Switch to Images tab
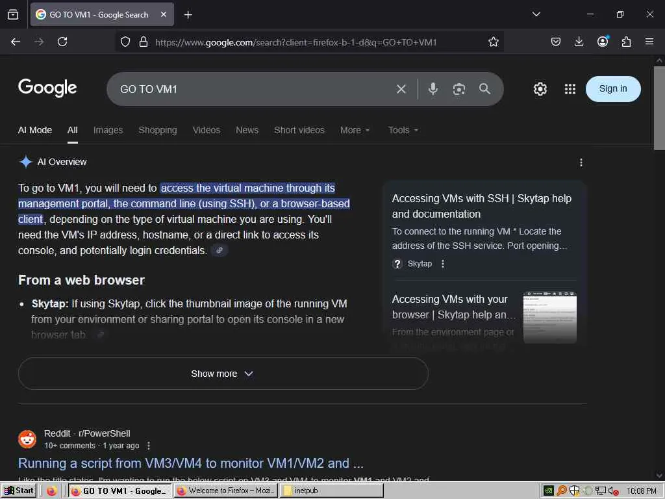The image size is (665, 499). click(108, 130)
